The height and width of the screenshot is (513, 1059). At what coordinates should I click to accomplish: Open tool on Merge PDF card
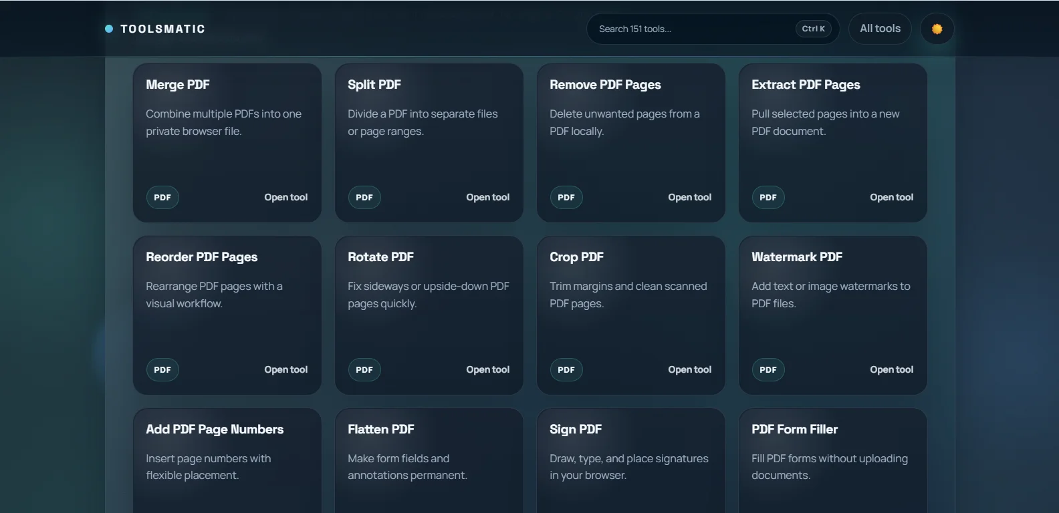pyautogui.click(x=286, y=197)
